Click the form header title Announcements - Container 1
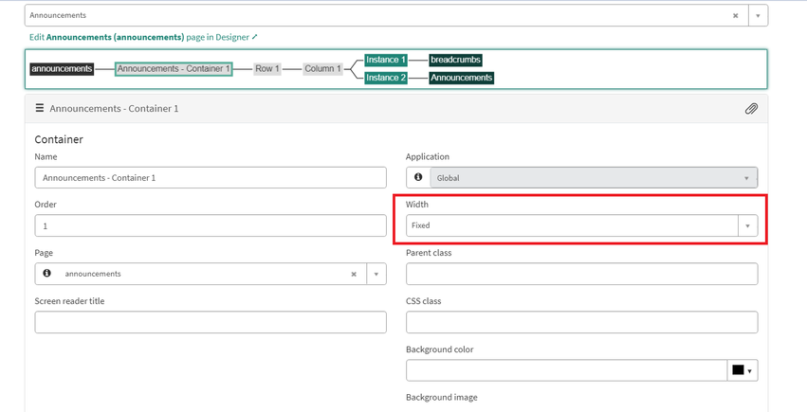Viewport: 807px width, 412px height. pos(114,108)
